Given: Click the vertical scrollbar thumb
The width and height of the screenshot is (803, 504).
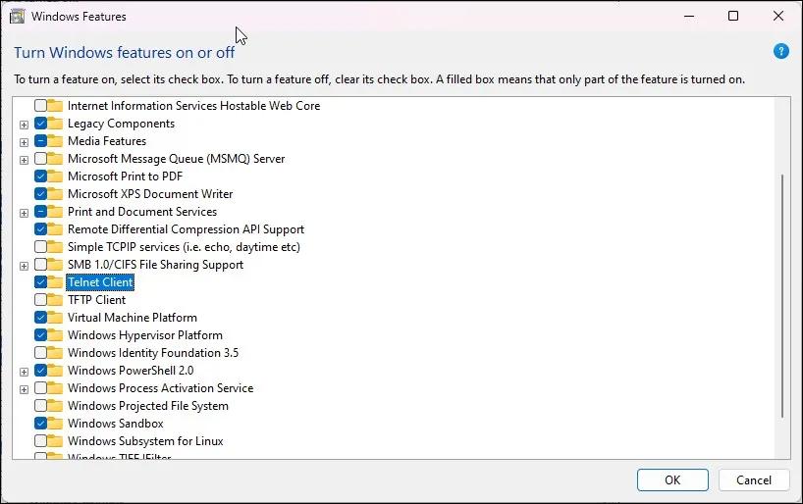Looking at the screenshot, I should click(781, 294).
